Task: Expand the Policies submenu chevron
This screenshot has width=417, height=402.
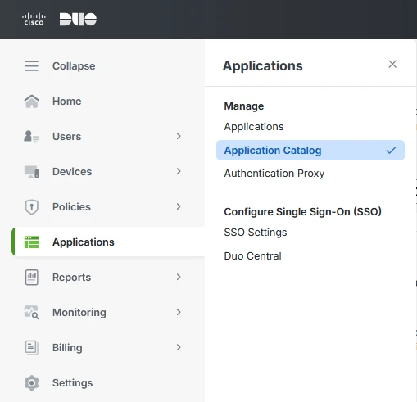Action: 179,206
